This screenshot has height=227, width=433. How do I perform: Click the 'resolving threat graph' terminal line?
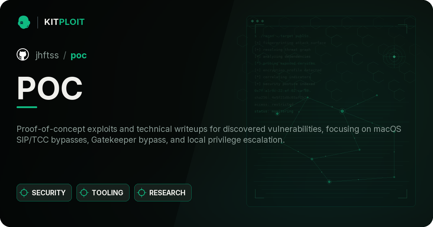pos(283,50)
